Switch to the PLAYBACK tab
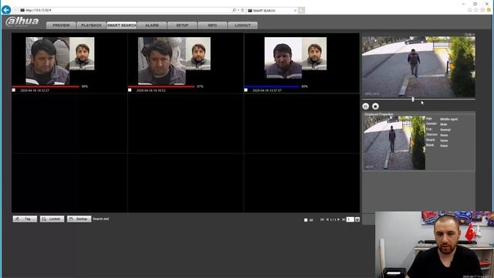The image size is (494, 278). click(91, 25)
